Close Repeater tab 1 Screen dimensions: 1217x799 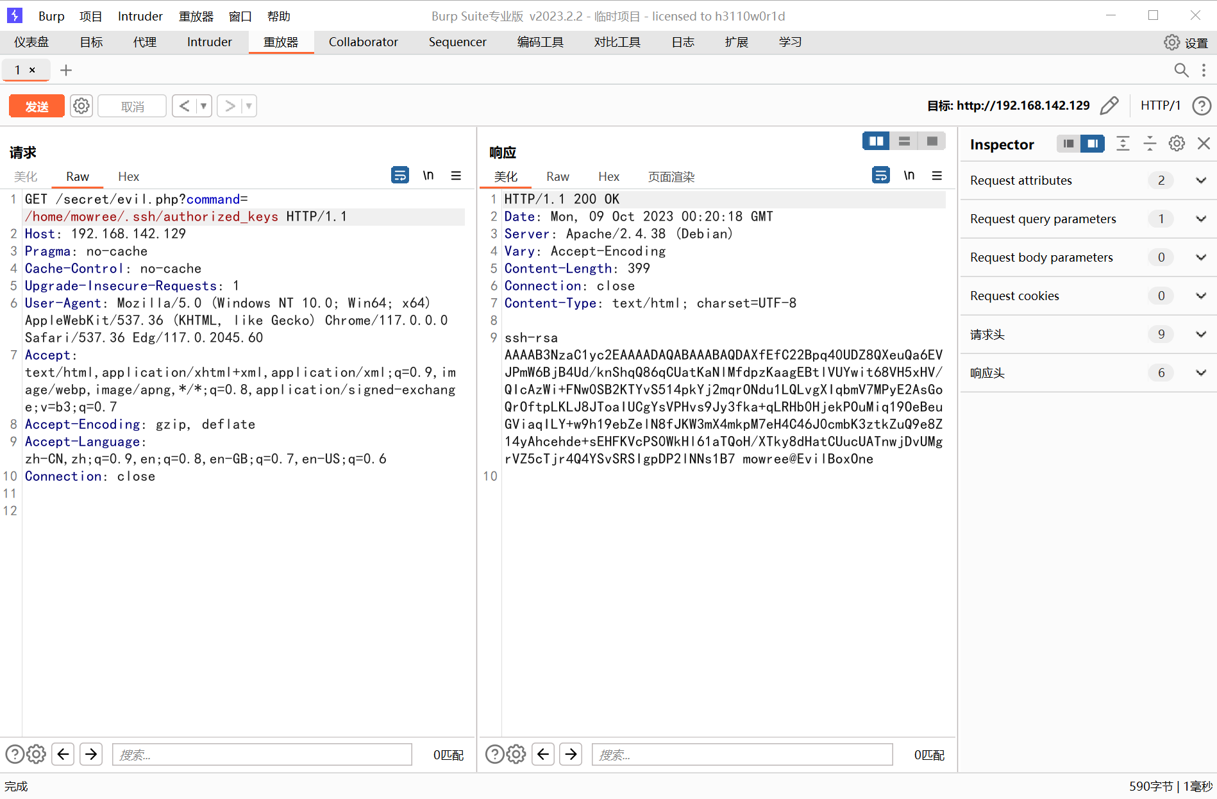click(x=32, y=70)
